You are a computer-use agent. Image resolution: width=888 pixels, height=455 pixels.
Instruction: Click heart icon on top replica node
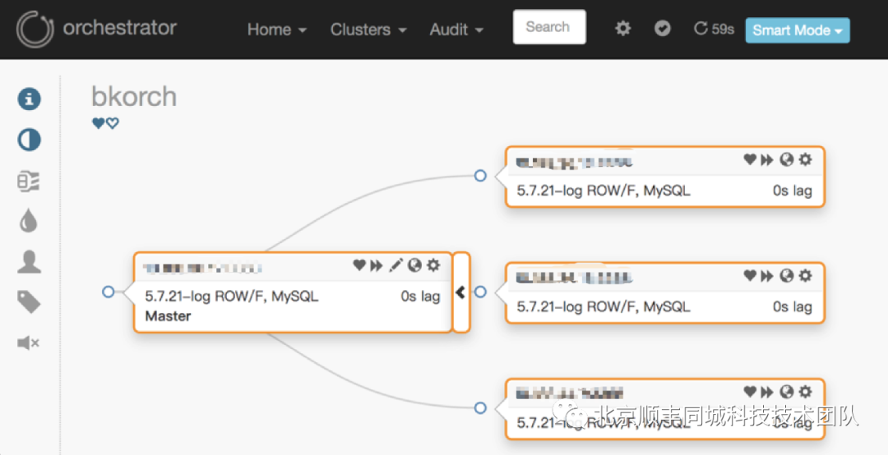click(x=750, y=159)
